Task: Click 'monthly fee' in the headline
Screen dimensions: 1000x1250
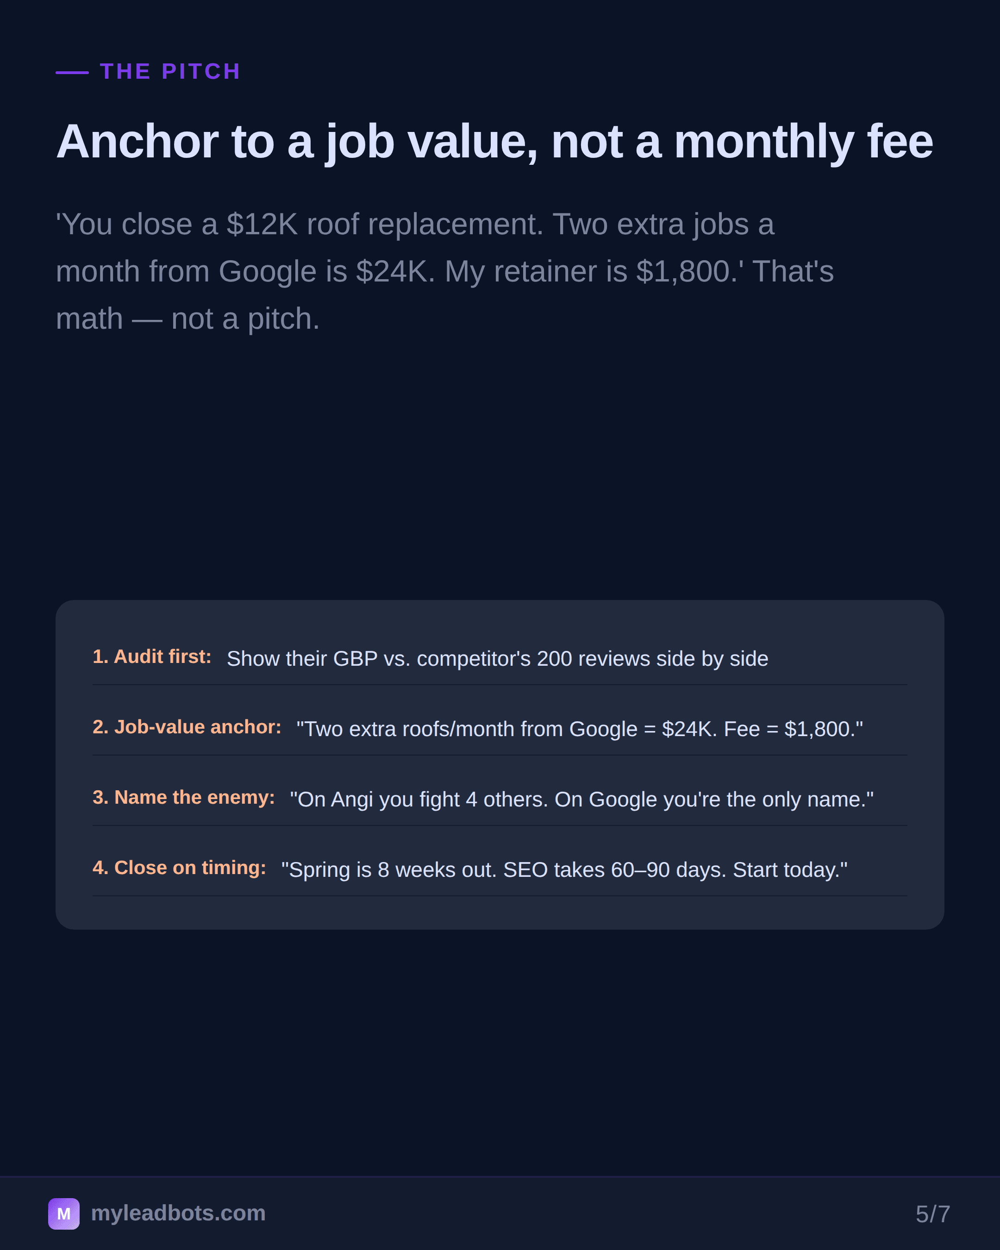Action: click(804, 142)
